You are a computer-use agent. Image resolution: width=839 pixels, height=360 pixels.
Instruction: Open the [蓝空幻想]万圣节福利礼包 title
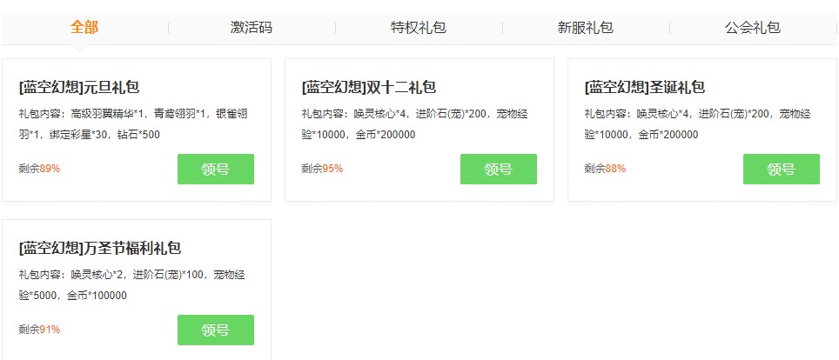[99, 248]
